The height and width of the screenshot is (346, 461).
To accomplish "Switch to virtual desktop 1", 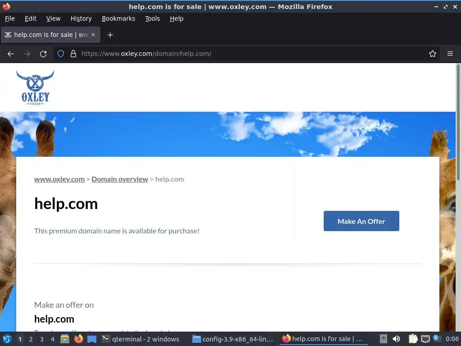I will (x=20, y=339).
